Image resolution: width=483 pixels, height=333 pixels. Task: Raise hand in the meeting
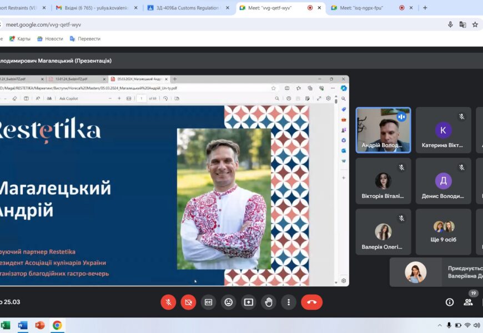coord(269,302)
